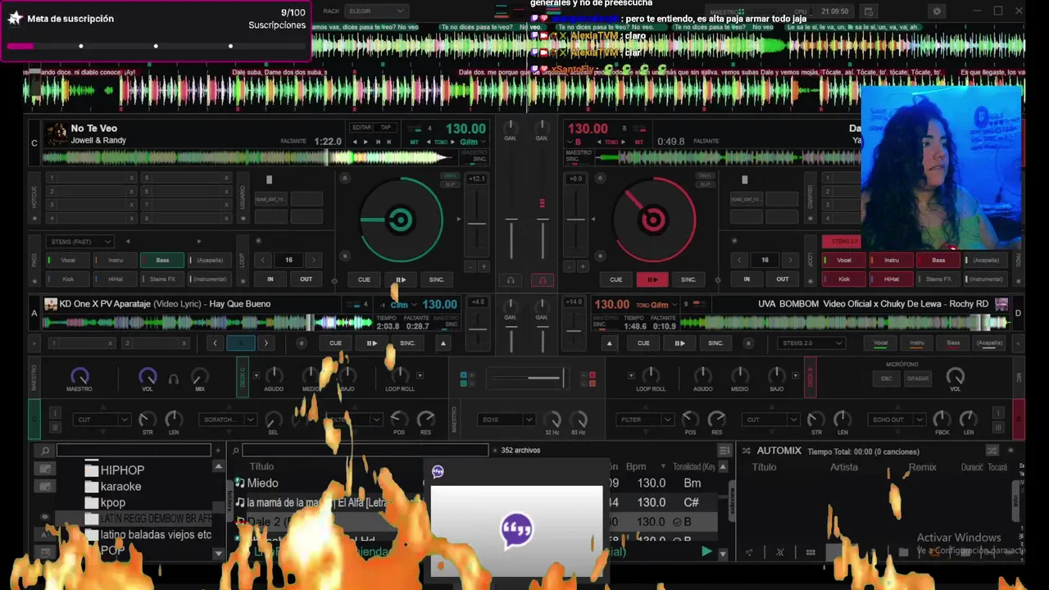Click EDITAR button on deck C
This screenshot has width=1049, height=590.
361,127
